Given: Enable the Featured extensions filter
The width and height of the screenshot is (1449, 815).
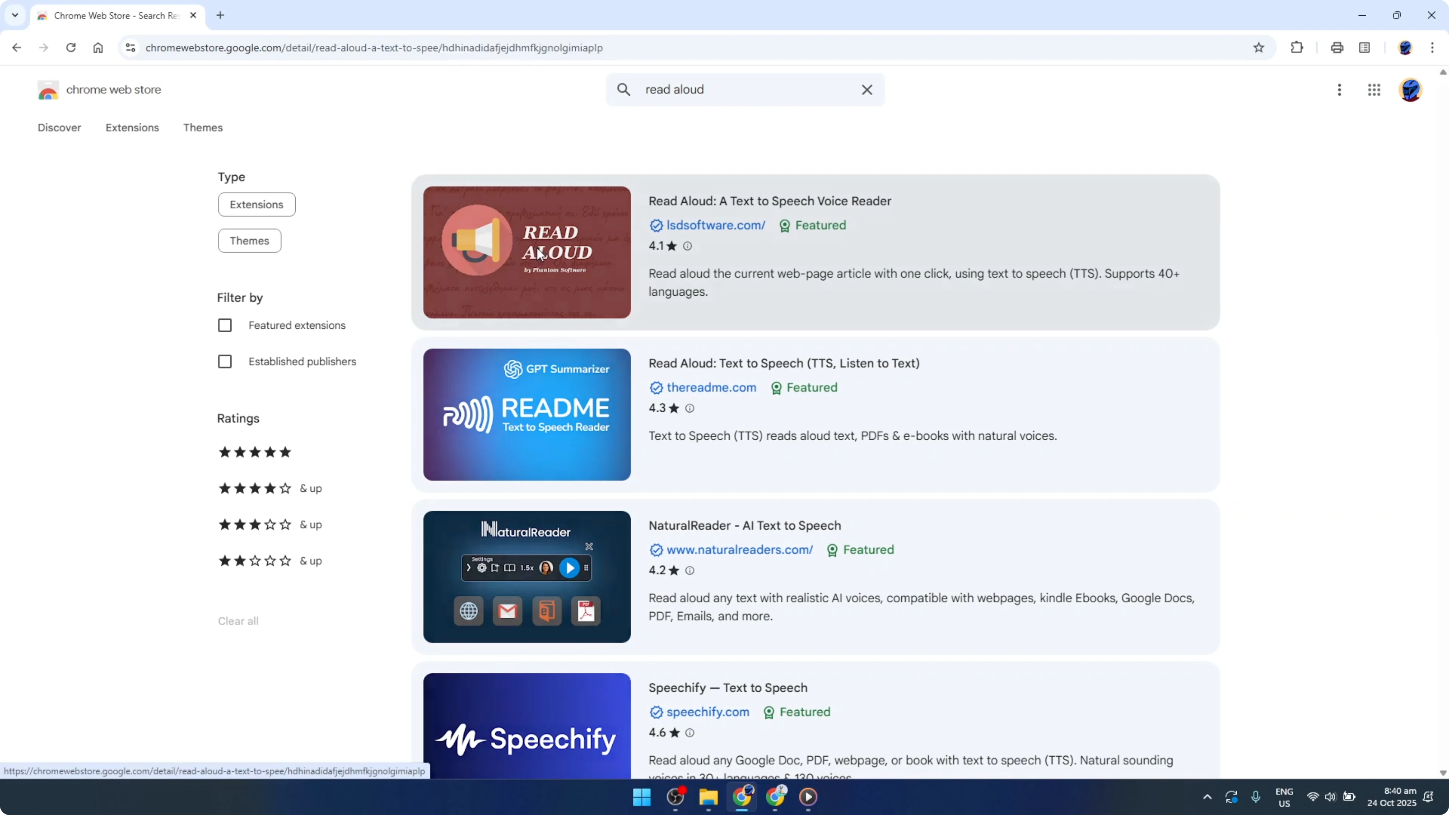Looking at the screenshot, I should 225,326.
